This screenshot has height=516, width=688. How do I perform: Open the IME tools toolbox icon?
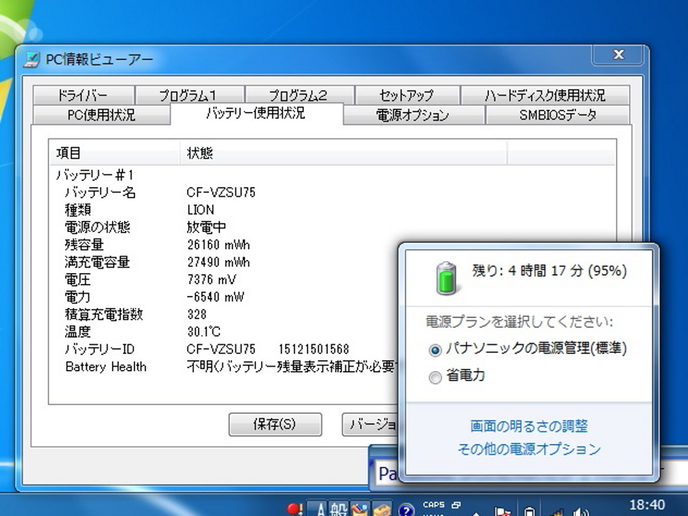(x=381, y=509)
